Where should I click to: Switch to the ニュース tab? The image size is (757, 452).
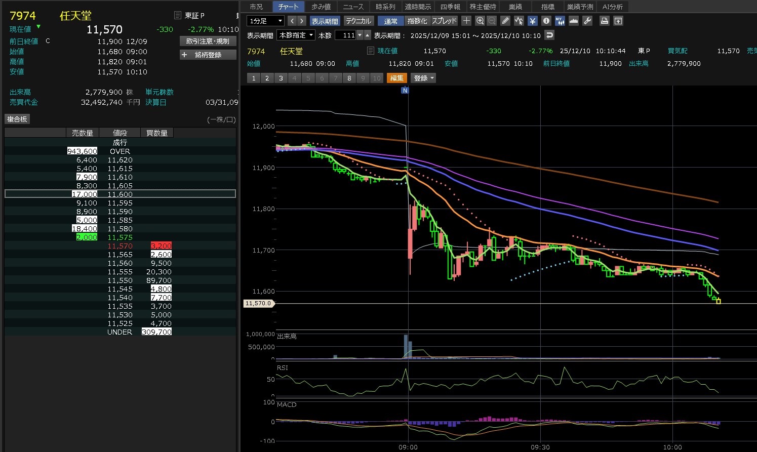[x=353, y=7]
